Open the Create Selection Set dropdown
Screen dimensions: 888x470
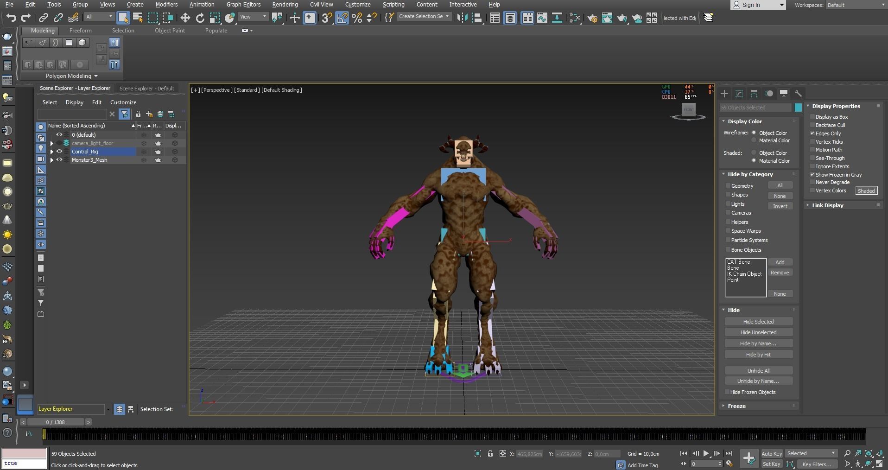click(424, 16)
